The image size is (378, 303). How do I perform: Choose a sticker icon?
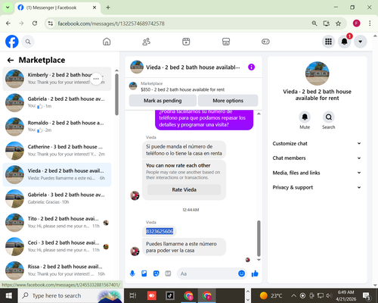(156, 273)
